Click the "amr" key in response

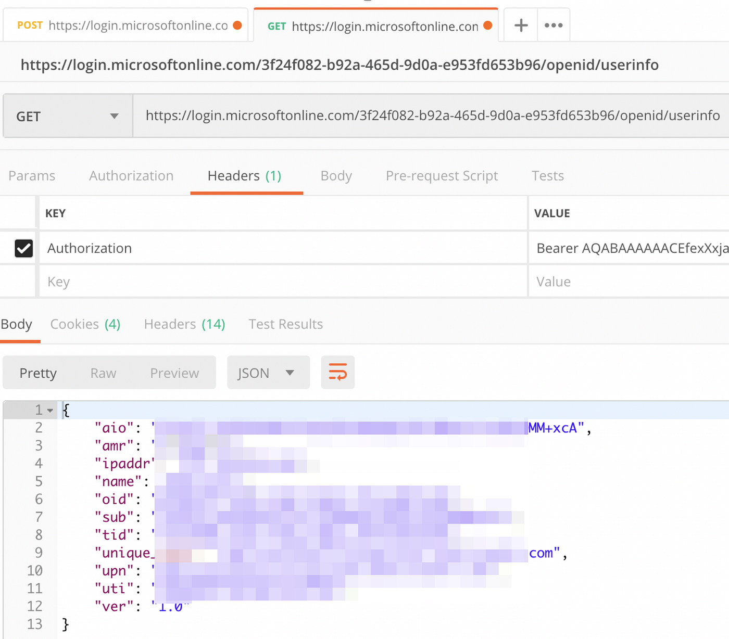pyautogui.click(x=114, y=446)
